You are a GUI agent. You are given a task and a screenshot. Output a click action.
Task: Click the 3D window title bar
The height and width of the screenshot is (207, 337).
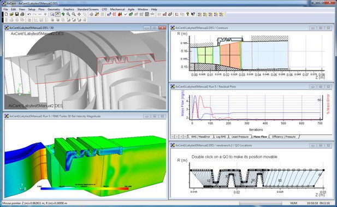(85, 28)
